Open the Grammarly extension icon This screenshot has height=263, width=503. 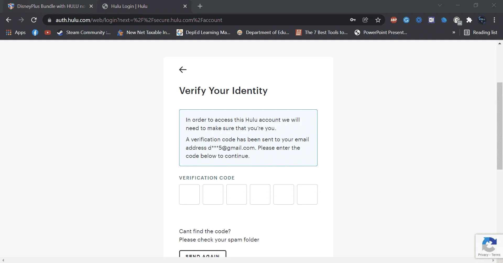(x=406, y=20)
